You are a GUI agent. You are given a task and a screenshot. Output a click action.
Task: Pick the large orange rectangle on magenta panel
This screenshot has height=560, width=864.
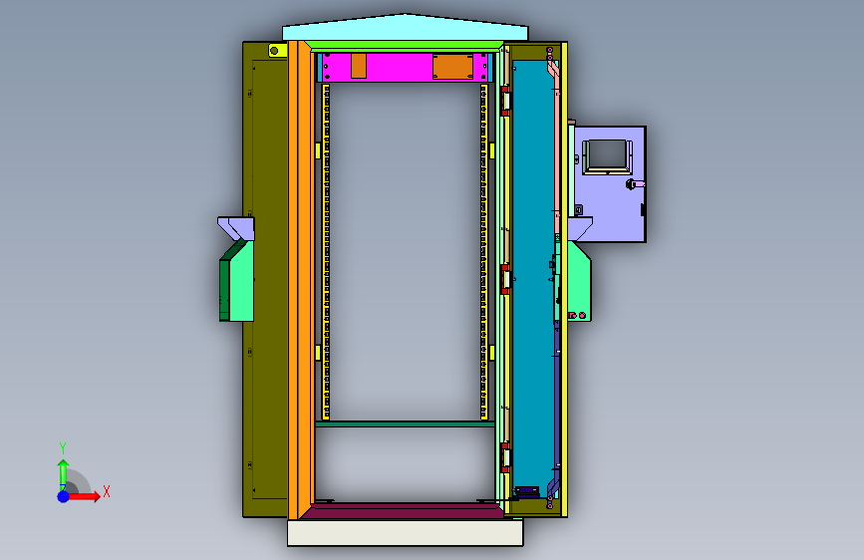453,66
